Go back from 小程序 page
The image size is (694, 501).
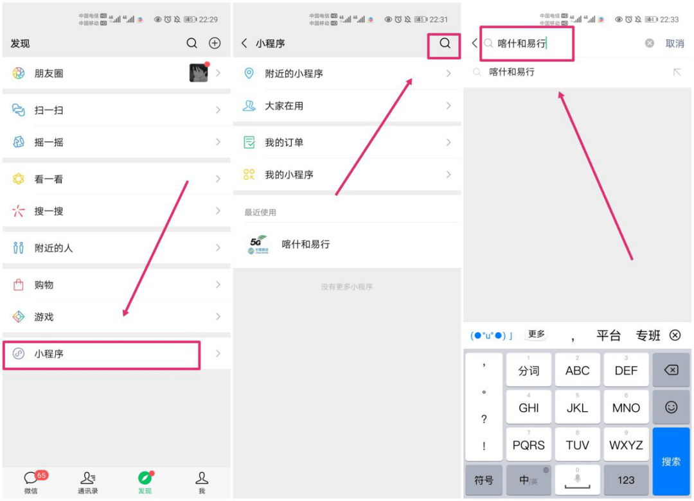coord(244,43)
